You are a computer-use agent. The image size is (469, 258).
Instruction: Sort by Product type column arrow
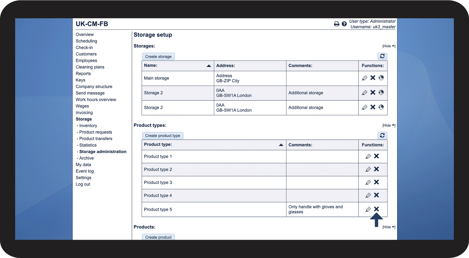pyautogui.click(x=281, y=145)
